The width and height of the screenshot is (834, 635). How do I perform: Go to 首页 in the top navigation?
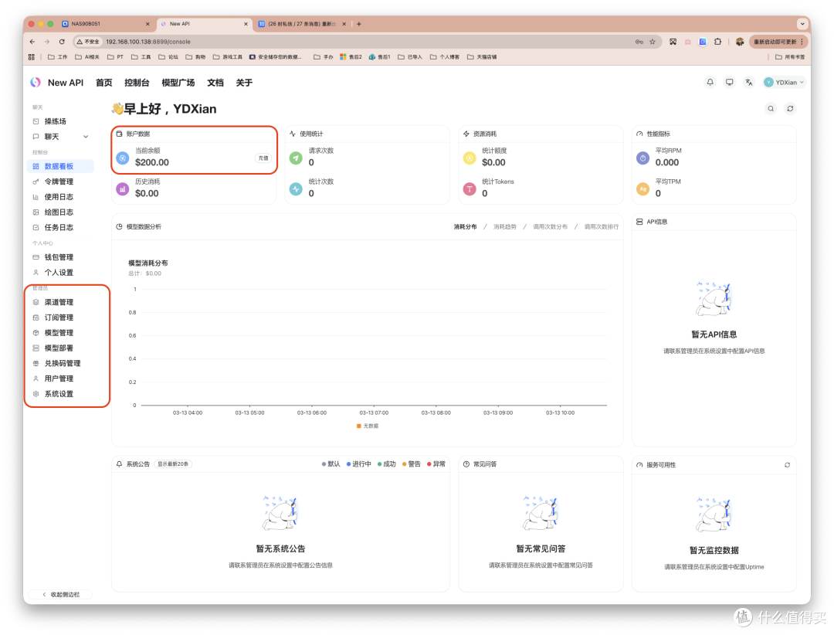click(103, 83)
